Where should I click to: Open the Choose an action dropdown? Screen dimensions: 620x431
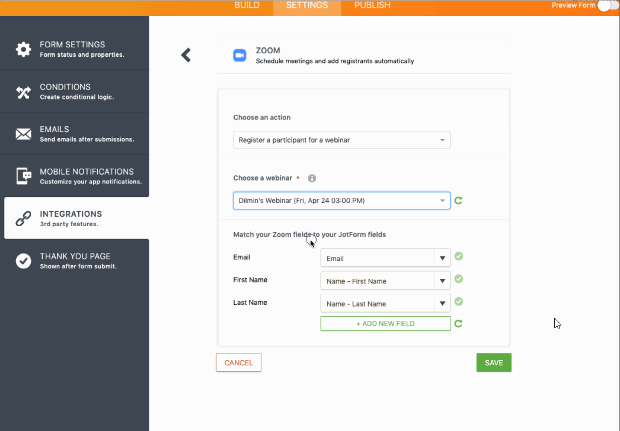[x=341, y=140]
